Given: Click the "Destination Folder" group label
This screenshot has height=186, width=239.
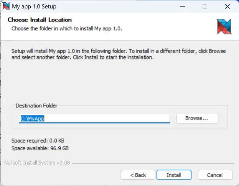Looking at the screenshot, I should point(36,105).
